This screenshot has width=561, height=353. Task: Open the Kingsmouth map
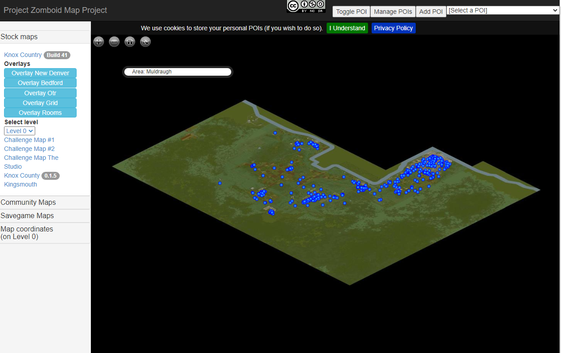[x=20, y=184]
